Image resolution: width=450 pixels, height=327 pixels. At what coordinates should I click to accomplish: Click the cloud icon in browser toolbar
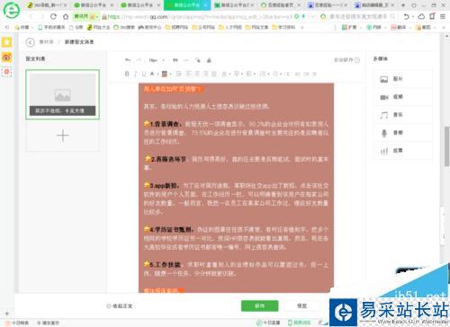[x=421, y=17]
